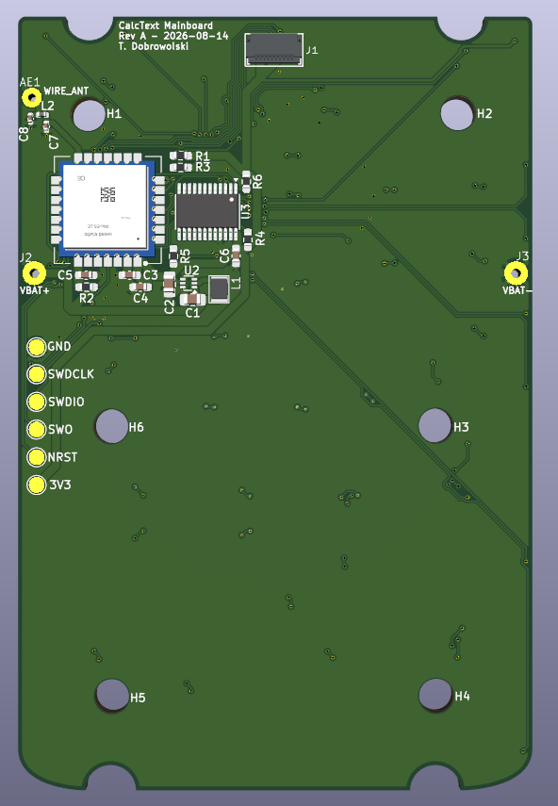558x806 pixels.
Task: Select inductor L2 component
Action: [x=42, y=115]
